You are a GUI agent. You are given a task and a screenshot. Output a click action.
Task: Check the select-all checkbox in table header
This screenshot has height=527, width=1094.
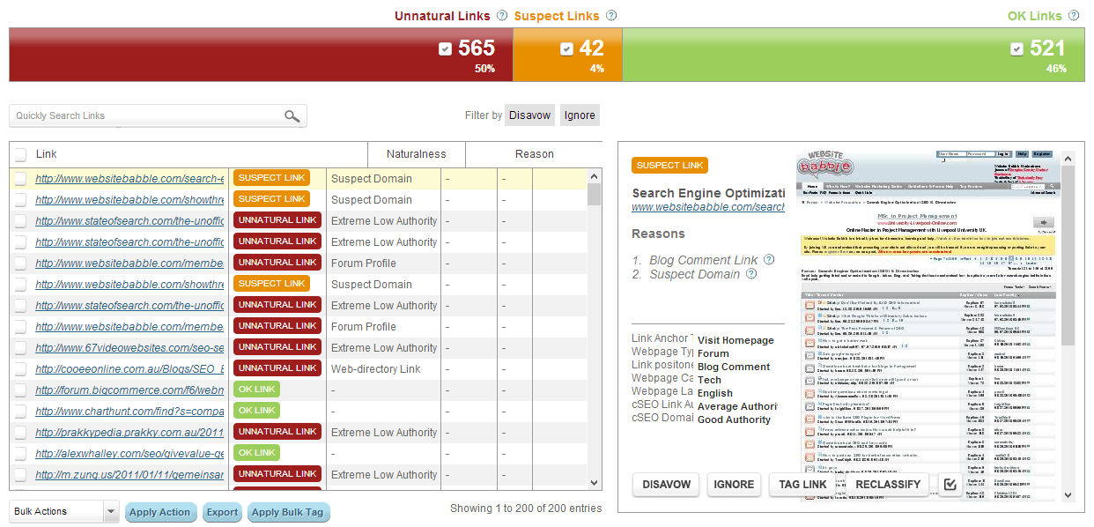click(x=20, y=154)
